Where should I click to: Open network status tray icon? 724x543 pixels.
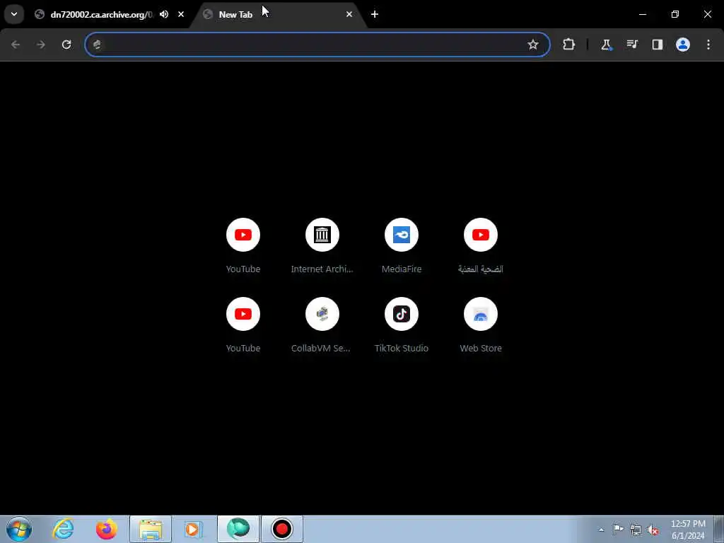636,530
